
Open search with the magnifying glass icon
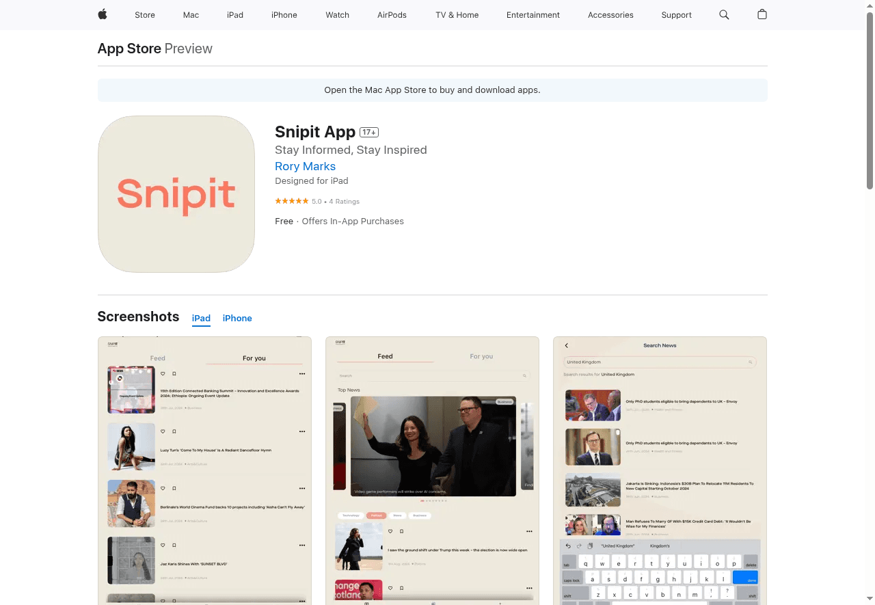click(724, 15)
